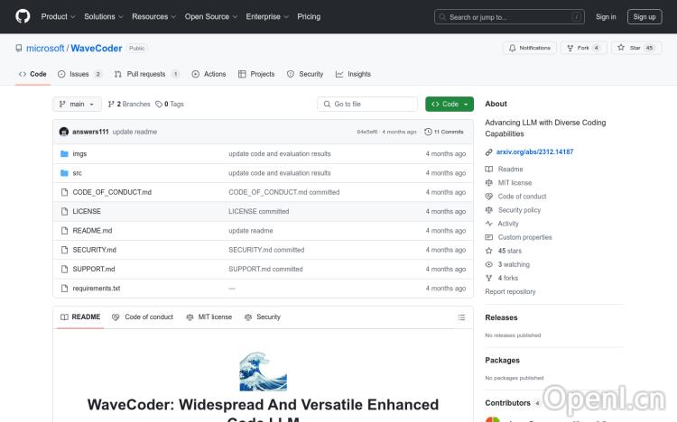View the 0 Tags list
This screenshot has height=422, width=677.
170,104
